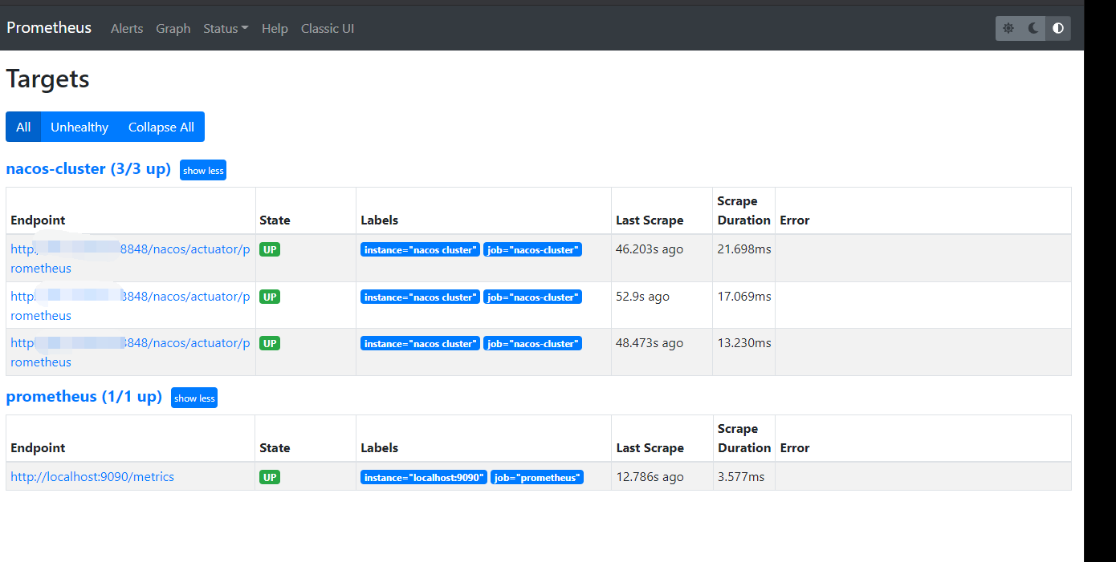Collapse the nacos-cluster group with show less
Screen dimensions: 1116x562
click(202, 170)
